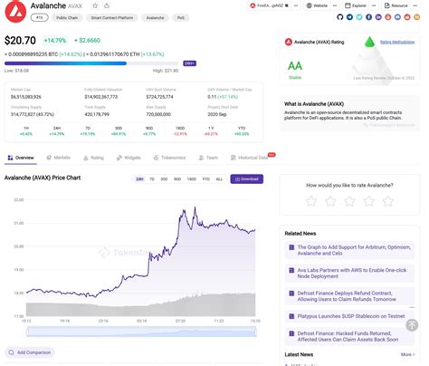
Task: Copy the FvwEA contract address
Action: (287, 5)
